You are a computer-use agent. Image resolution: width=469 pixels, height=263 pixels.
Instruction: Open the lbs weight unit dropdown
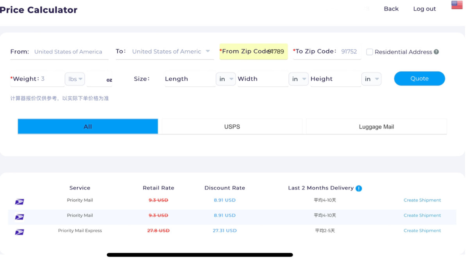[75, 79]
